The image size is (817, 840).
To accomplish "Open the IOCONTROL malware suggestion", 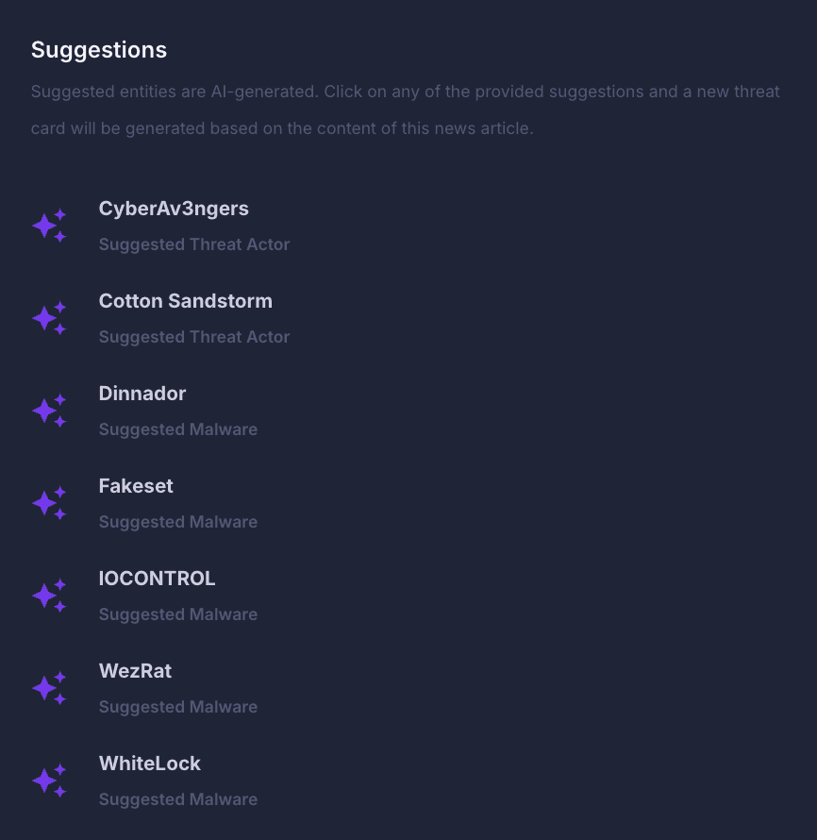I will [x=157, y=579].
